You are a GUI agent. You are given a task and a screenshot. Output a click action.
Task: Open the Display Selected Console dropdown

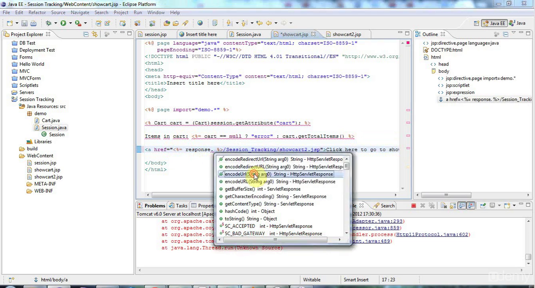(499, 206)
